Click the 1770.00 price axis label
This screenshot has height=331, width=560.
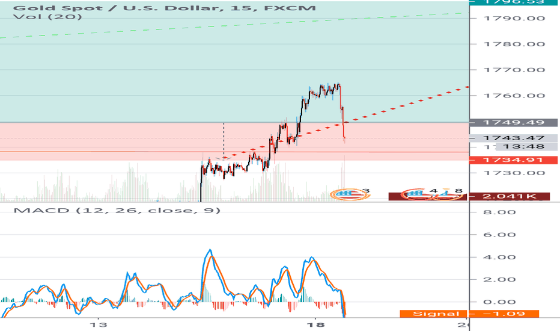(514, 70)
